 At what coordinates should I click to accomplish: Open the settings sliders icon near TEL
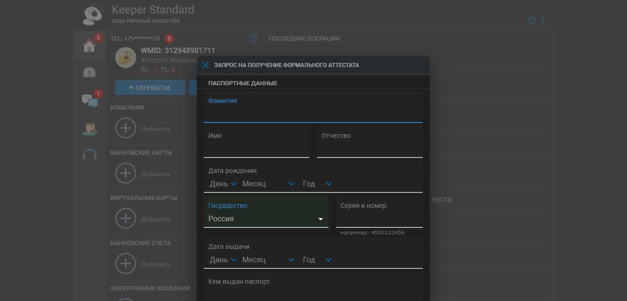254,39
